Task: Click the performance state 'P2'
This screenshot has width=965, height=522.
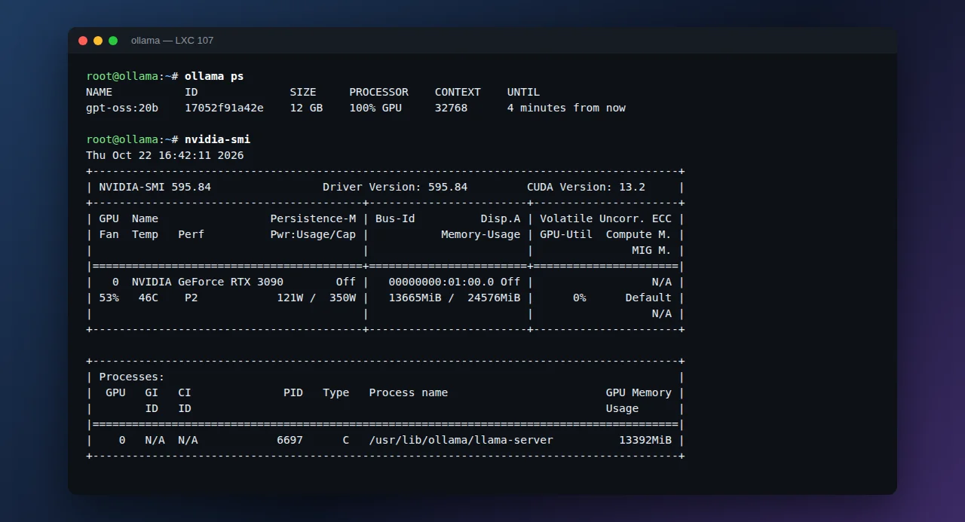Action: point(191,298)
